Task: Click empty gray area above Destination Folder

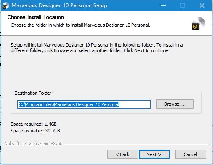Action: point(106,72)
